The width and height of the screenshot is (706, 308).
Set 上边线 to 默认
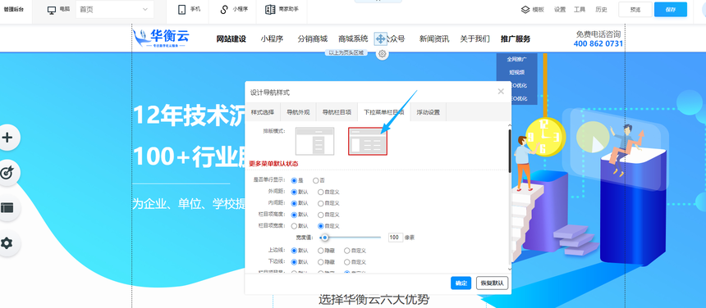[x=295, y=251]
